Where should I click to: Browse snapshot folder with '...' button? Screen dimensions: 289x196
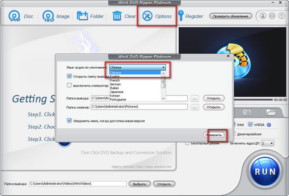pos(195,107)
